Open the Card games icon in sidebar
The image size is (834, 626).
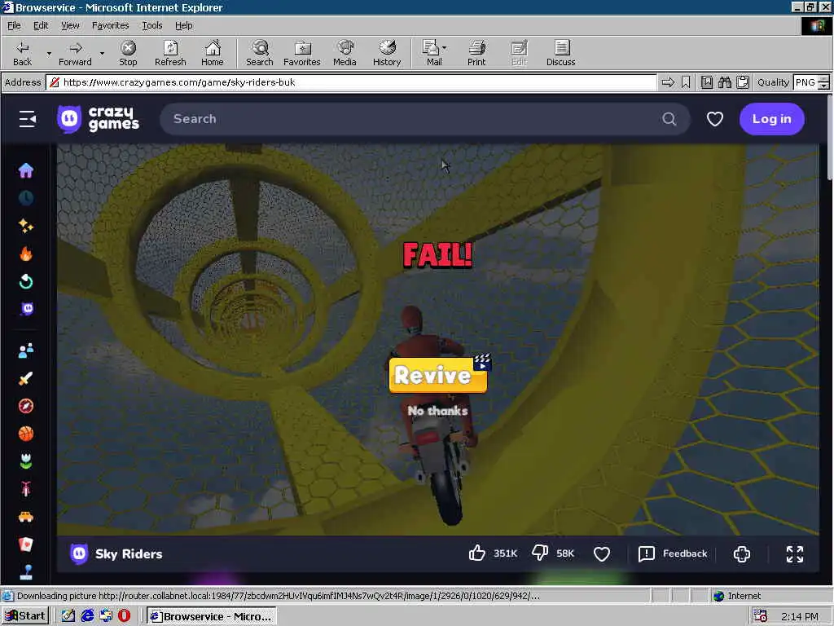pyautogui.click(x=25, y=544)
